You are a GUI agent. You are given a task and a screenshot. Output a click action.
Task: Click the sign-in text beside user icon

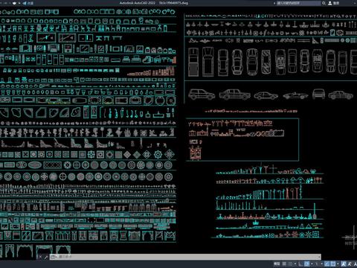click(336, 3)
